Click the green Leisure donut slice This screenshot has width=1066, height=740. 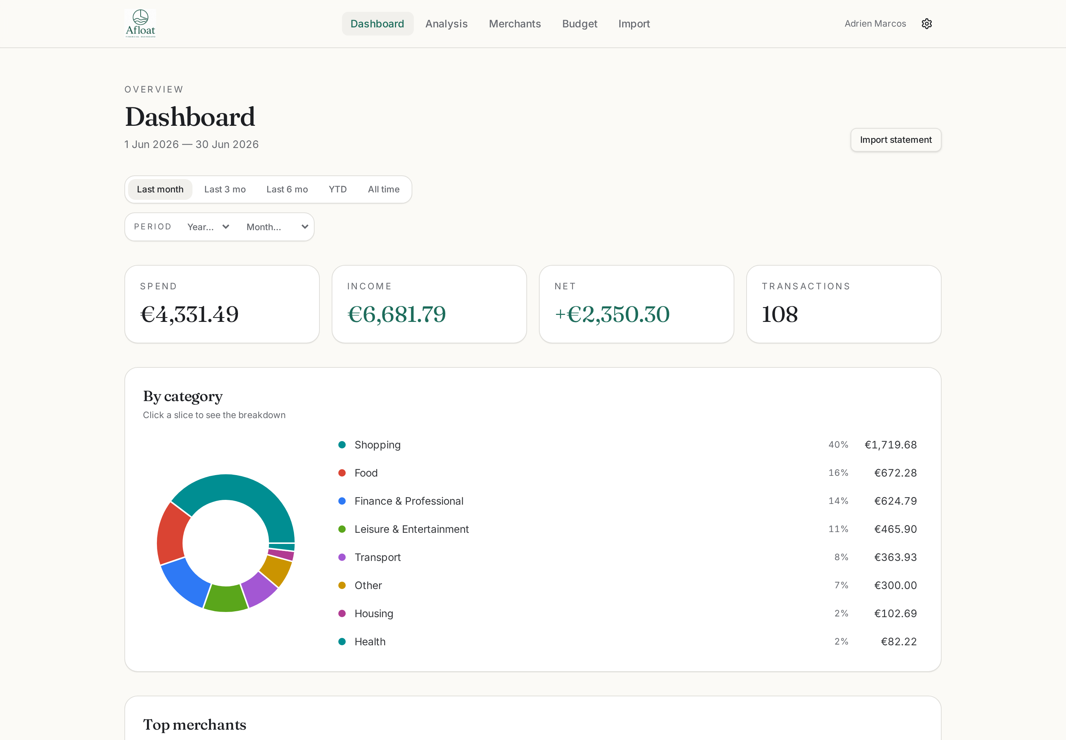tap(226, 599)
